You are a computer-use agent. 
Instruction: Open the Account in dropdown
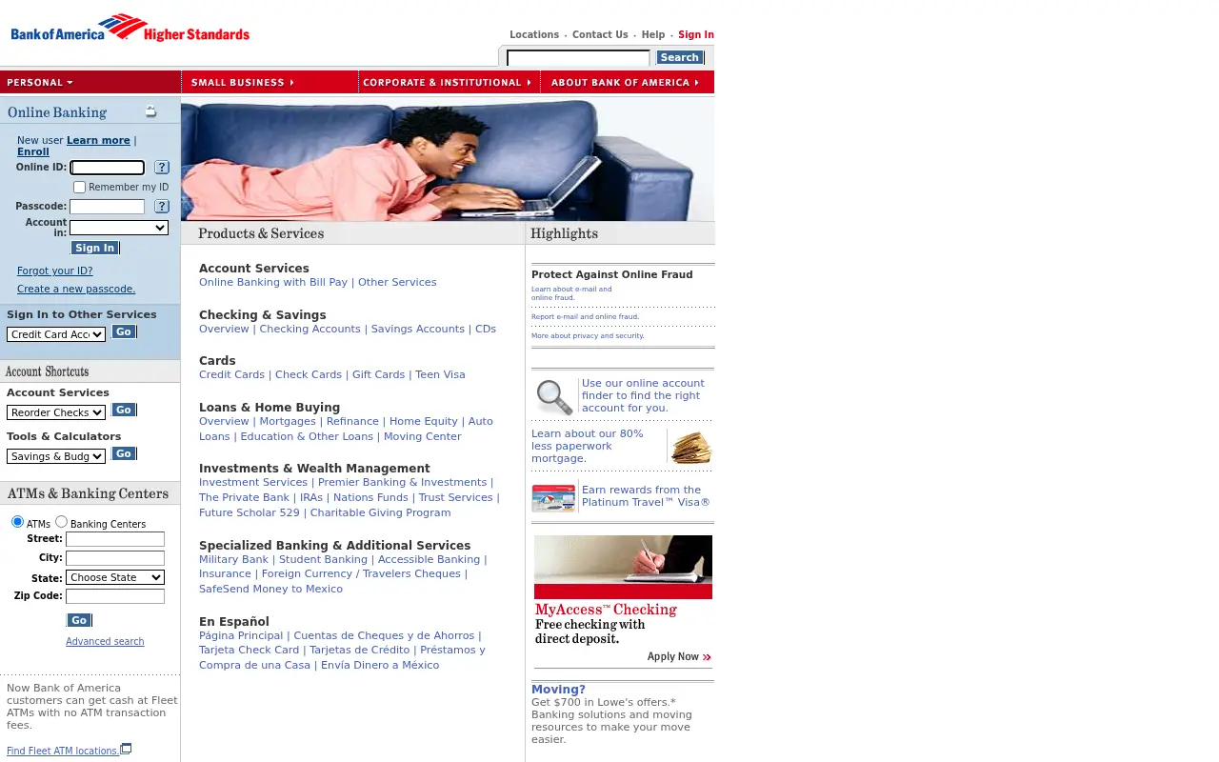(x=119, y=228)
